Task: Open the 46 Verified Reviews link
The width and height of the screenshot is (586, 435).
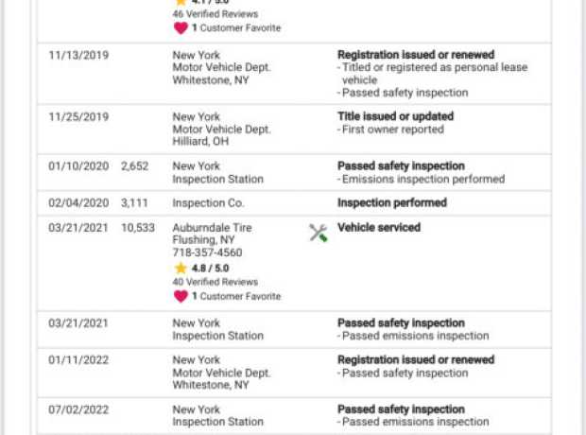Action: point(215,14)
